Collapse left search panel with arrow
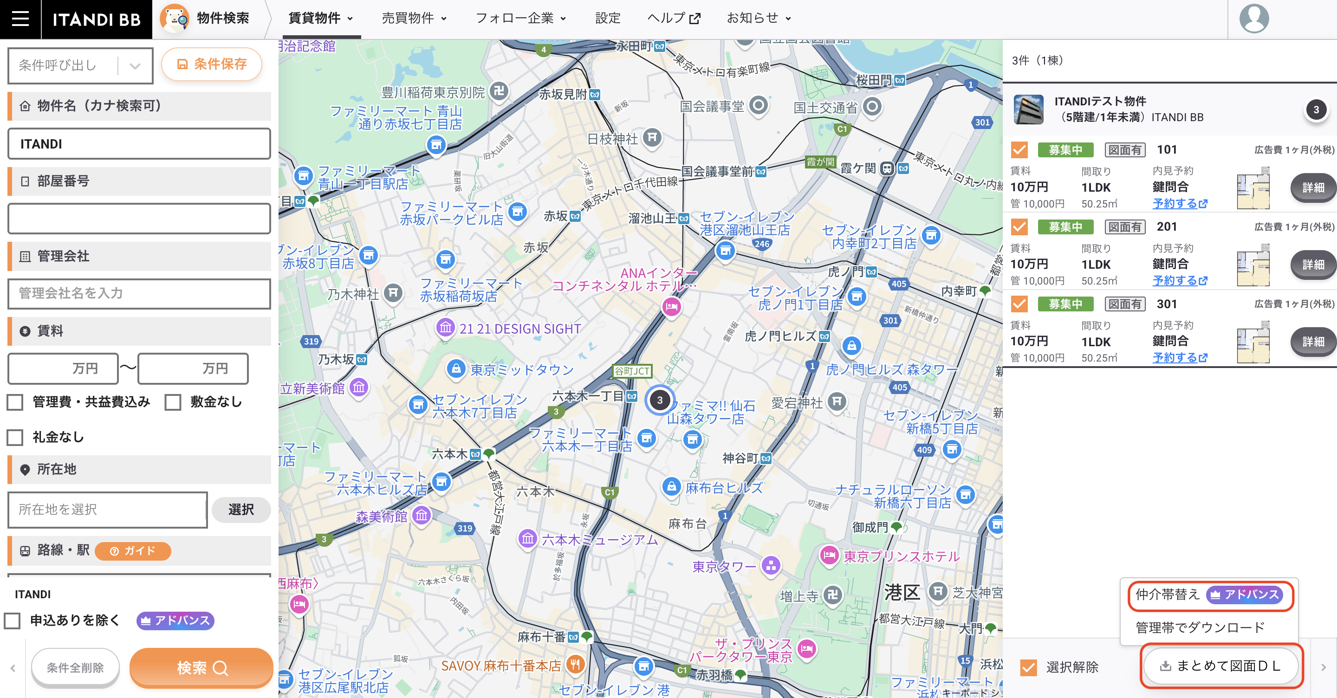 [x=13, y=667]
